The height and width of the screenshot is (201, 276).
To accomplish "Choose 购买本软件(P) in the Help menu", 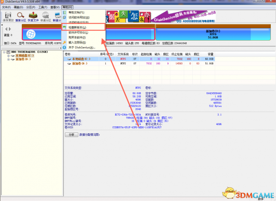I will point(83,38).
